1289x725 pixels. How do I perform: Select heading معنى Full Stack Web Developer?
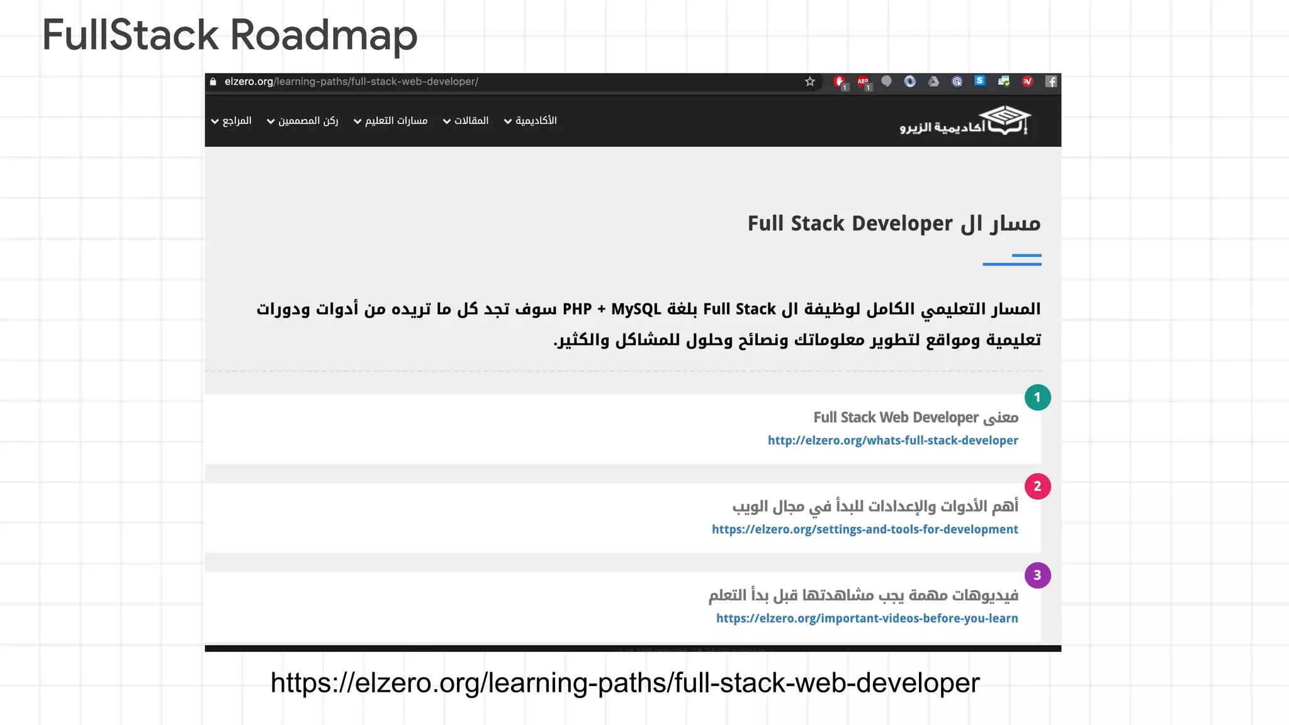[x=916, y=417]
